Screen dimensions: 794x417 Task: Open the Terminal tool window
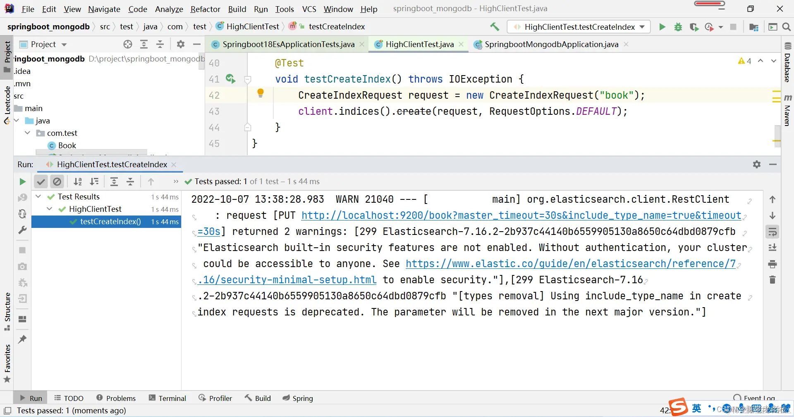(167, 398)
